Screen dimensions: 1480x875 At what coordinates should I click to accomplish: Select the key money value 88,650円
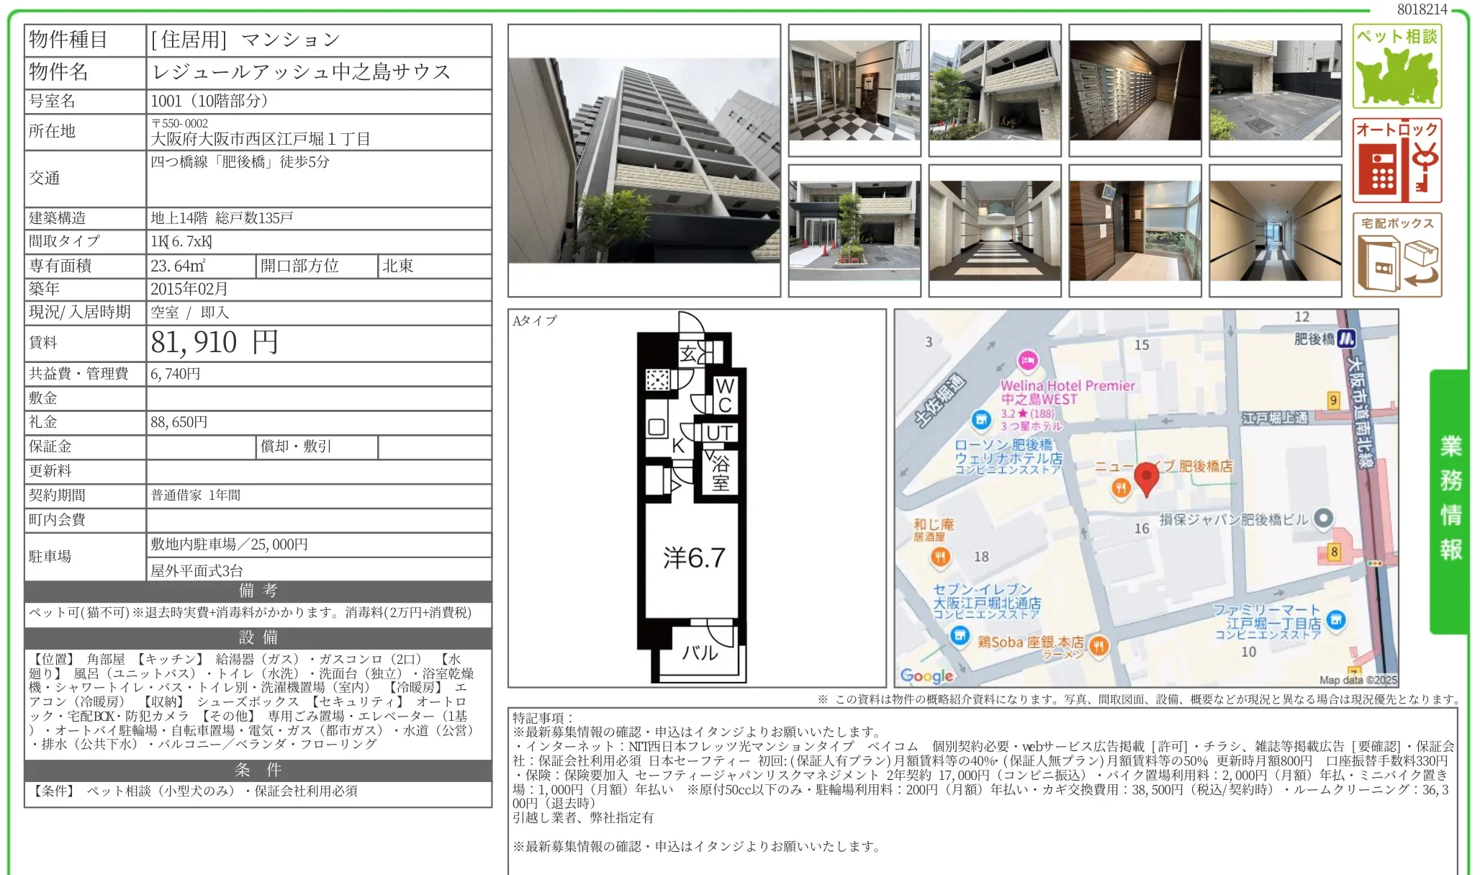[x=179, y=423]
